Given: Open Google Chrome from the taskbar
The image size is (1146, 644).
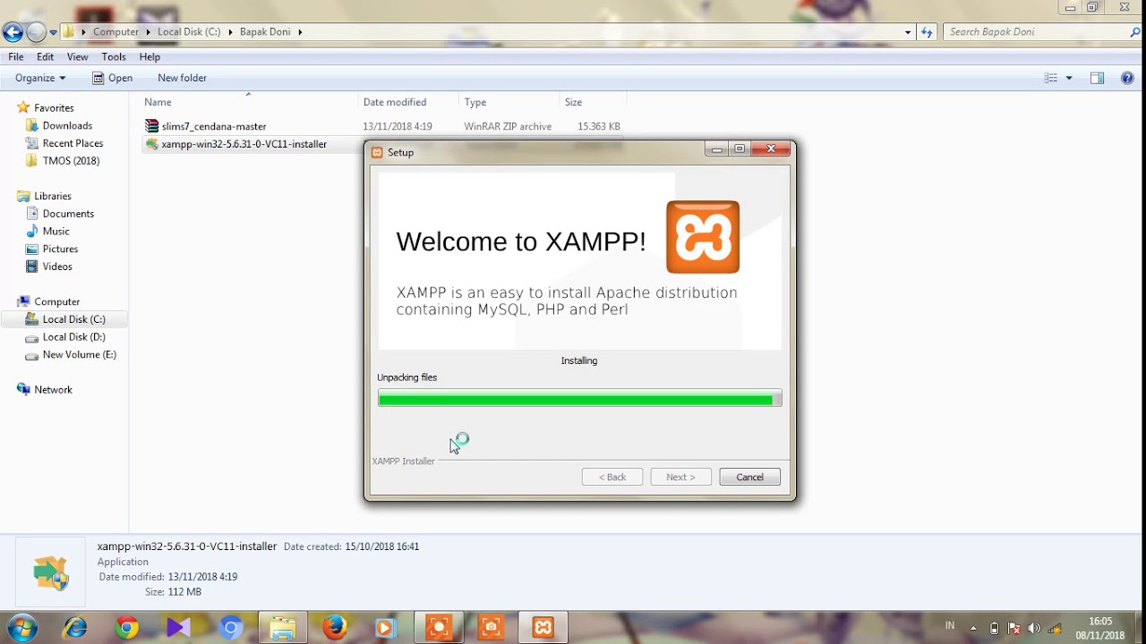Looking at the screenshot, I should tap(127, 628).
